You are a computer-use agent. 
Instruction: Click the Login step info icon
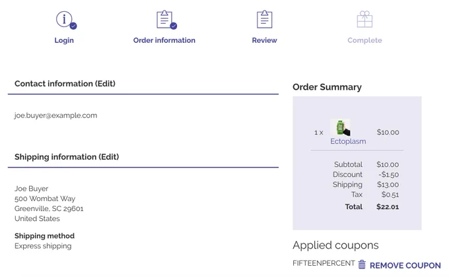coord(64,20)
